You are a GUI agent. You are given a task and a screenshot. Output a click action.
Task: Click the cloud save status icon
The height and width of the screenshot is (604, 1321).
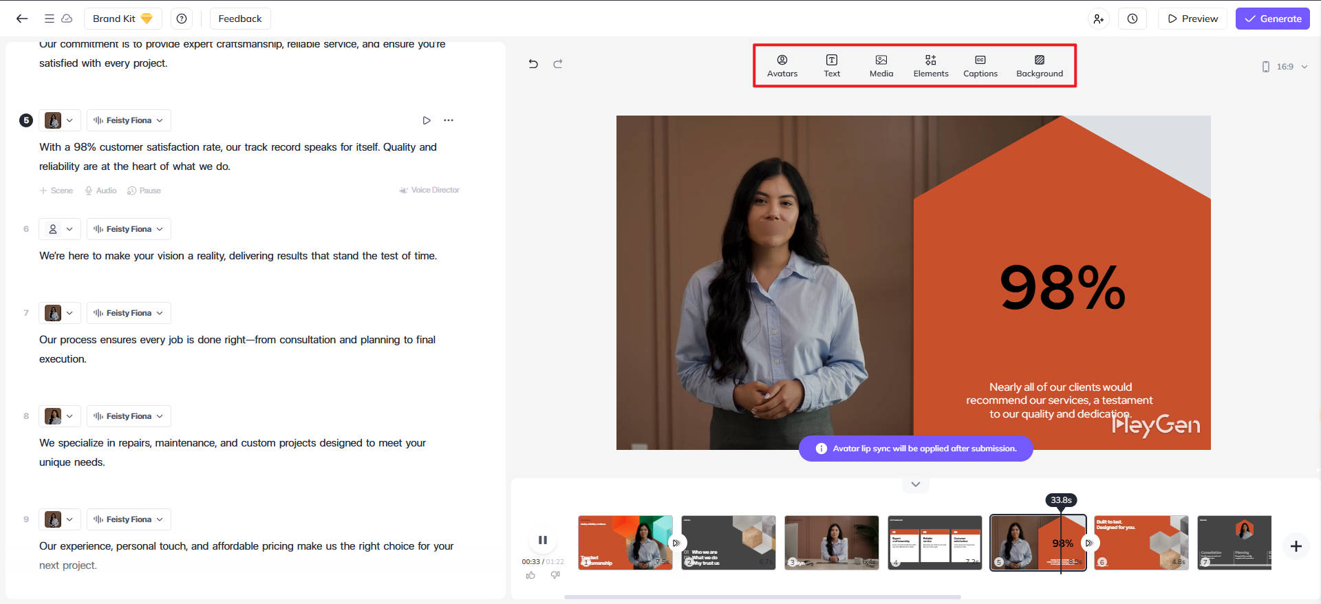(x=67, y=19)
